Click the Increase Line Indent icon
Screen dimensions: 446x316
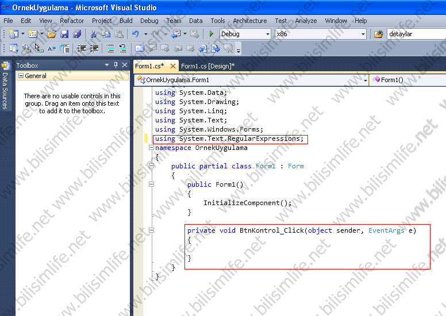[x=94, y=49]
